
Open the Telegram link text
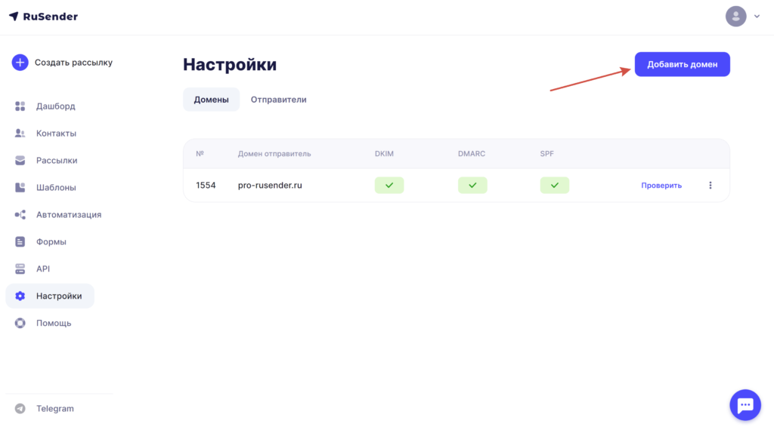54,408
